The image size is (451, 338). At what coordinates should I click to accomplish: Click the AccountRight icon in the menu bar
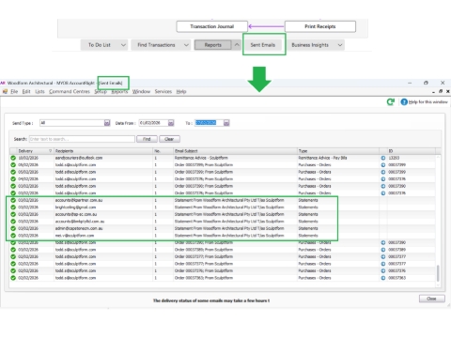5,91
